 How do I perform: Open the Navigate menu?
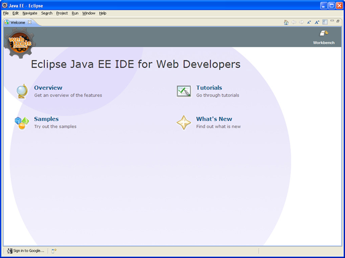click(30, 14)
